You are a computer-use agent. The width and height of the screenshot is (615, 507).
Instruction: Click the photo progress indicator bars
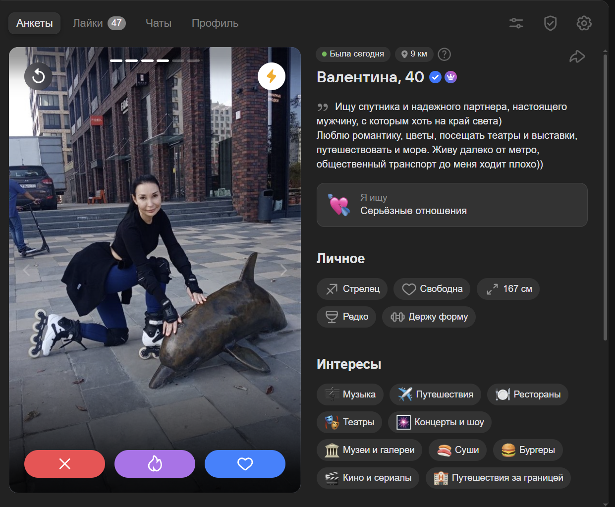155,60
